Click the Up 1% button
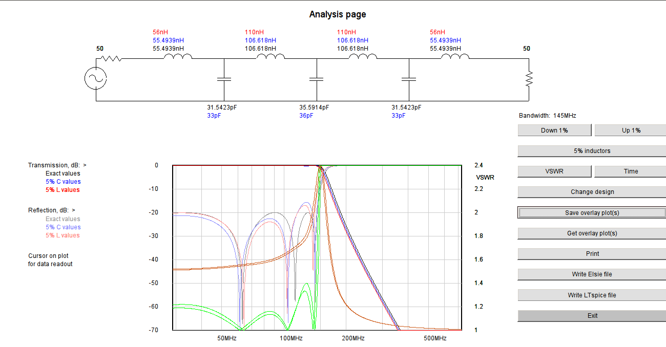The width and height of the screenshot is (666, 347). (x=630, y=130)
